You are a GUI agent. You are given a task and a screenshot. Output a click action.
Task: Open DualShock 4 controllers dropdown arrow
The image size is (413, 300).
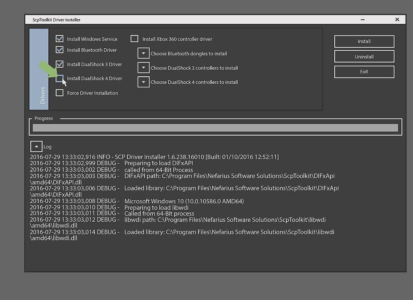click(143, 82)
